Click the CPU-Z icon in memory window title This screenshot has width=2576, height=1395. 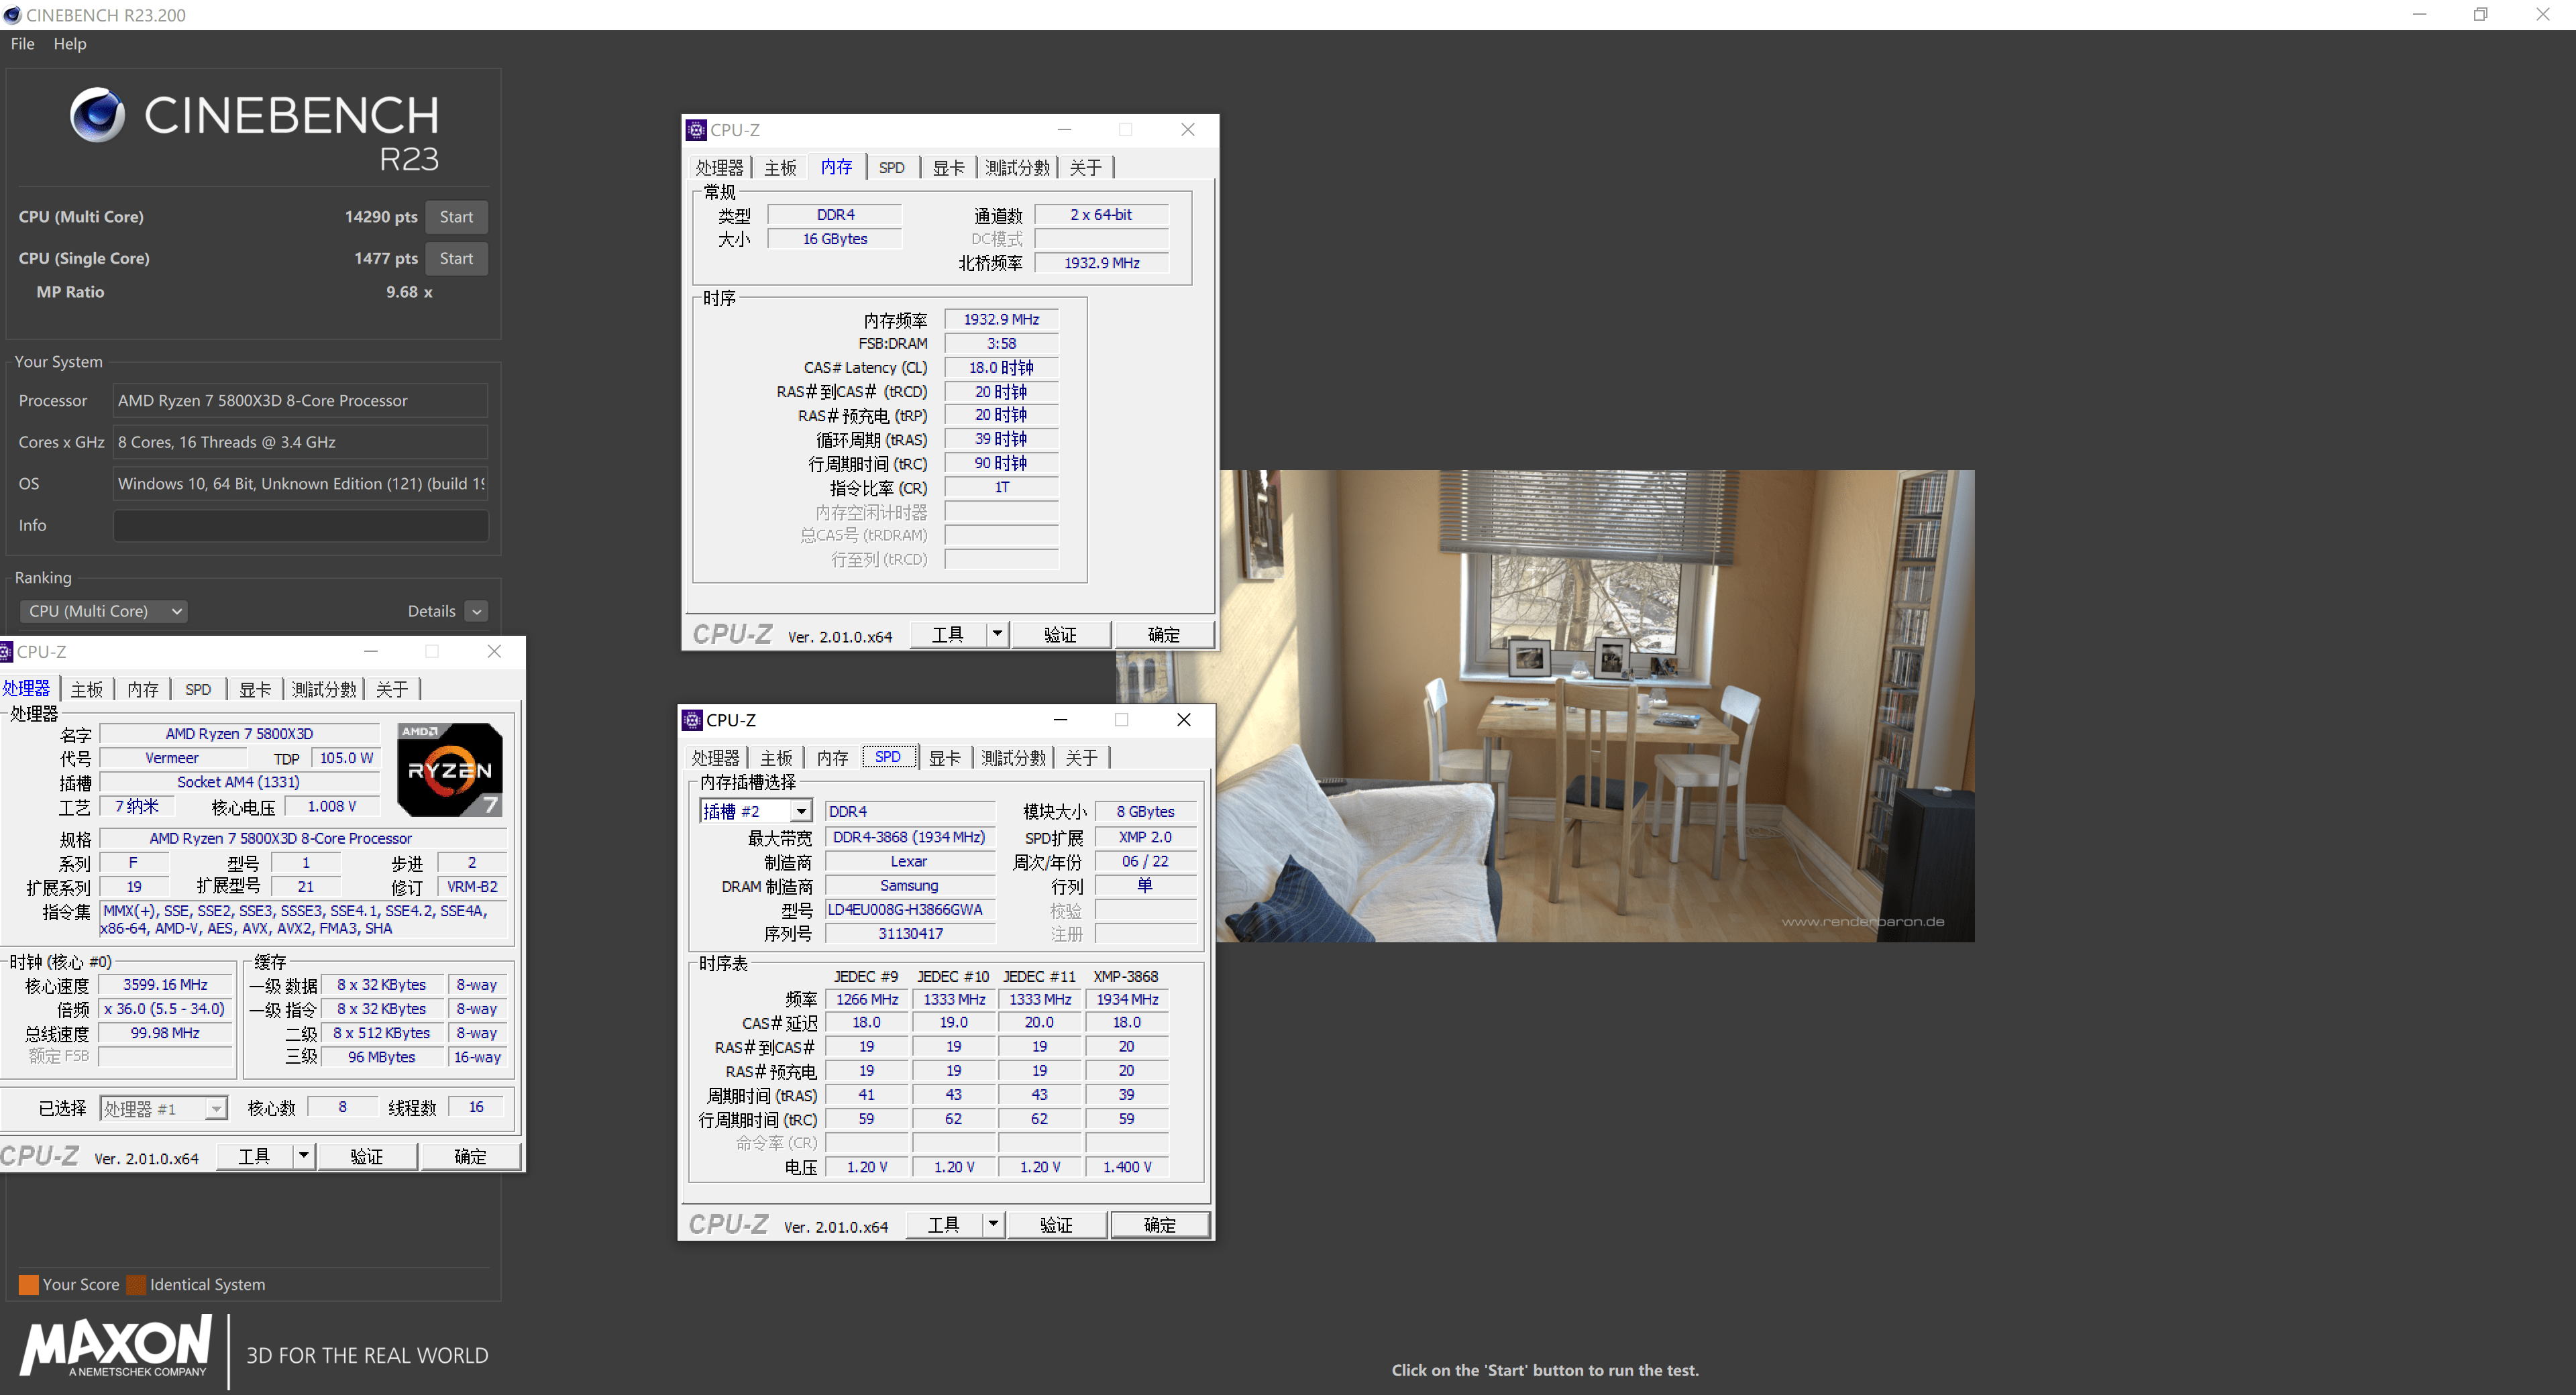pos(696,130)
